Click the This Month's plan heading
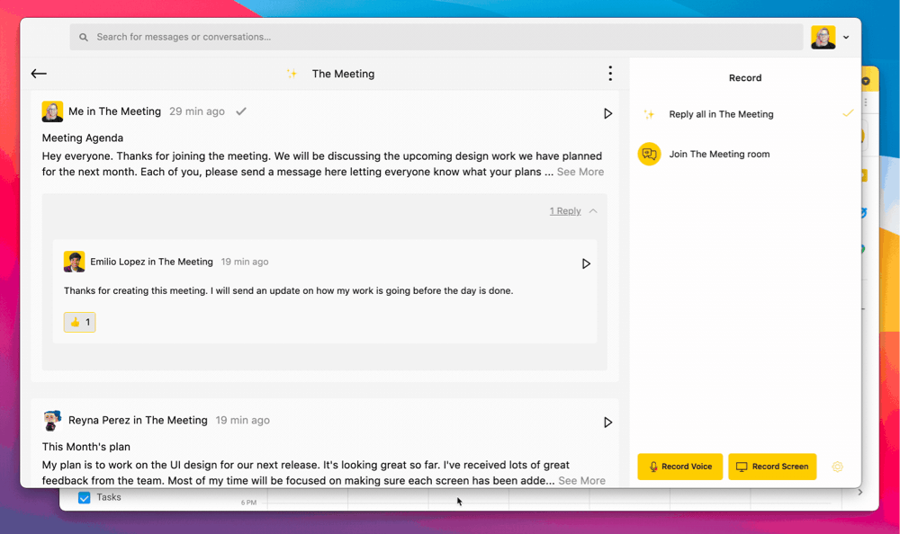 (86, 447)
